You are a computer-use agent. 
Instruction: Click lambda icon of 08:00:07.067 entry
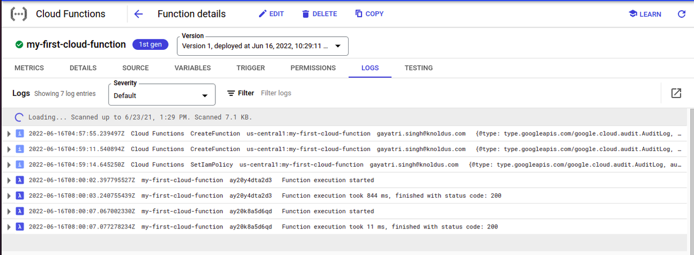(x=20, y=211)
